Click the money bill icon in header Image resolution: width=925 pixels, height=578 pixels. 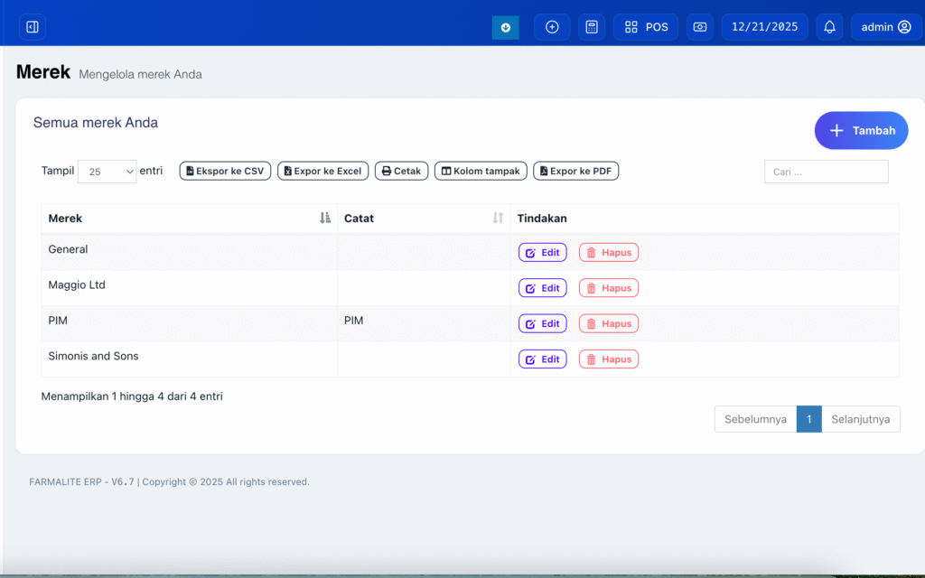(700, 27)
